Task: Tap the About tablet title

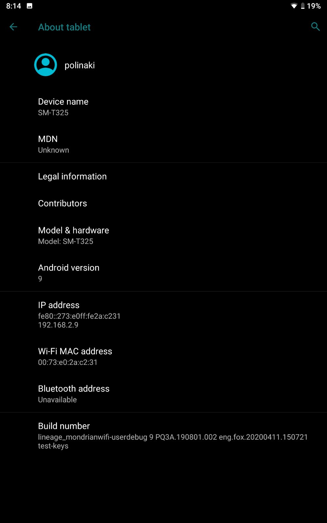Action: click(64, 27)
